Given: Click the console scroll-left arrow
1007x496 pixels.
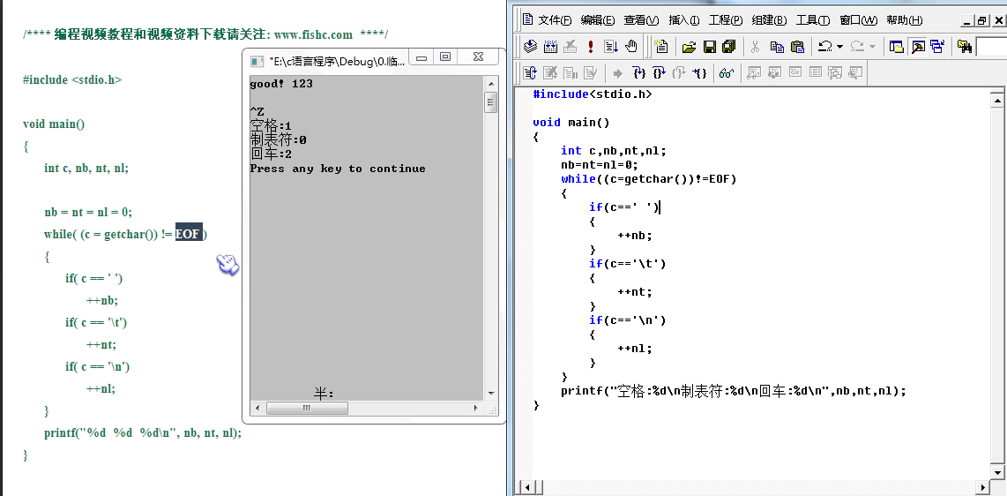Looking at the screenshot, I should coord(258,408).
